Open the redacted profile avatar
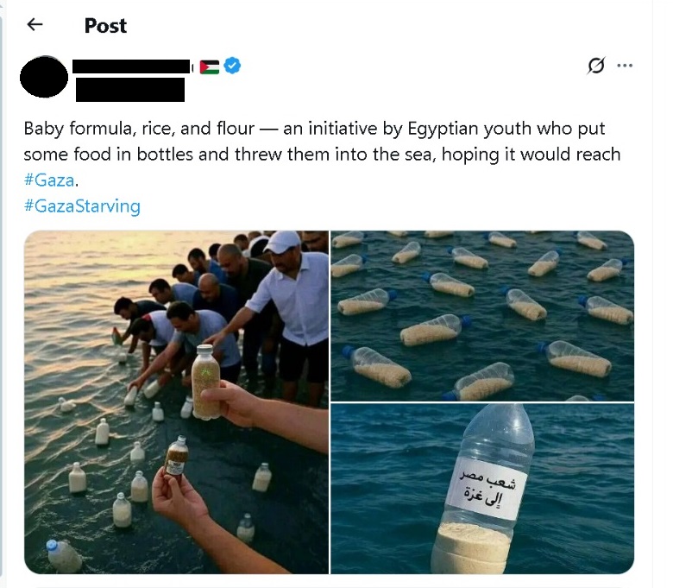Image resolution: width=673 pixels, height=588 pixels. (44, 78)
